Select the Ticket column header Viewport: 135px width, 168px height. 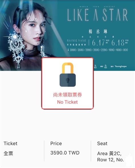pyautogui.click(x=11, y=144)
